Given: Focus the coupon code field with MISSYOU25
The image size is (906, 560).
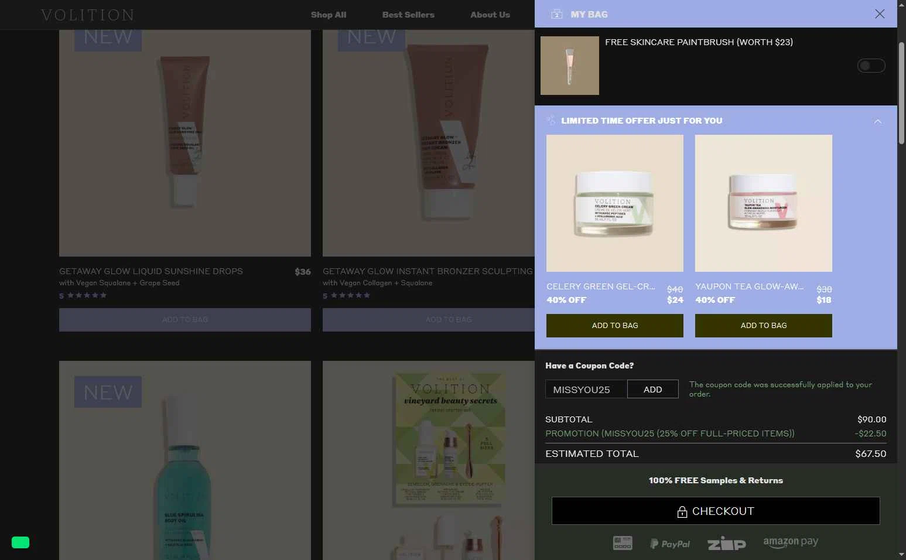Looking at the screenshot, I should click(x=586, y=389).
